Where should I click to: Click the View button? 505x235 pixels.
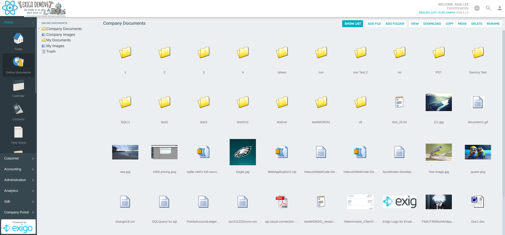[415, 24]
